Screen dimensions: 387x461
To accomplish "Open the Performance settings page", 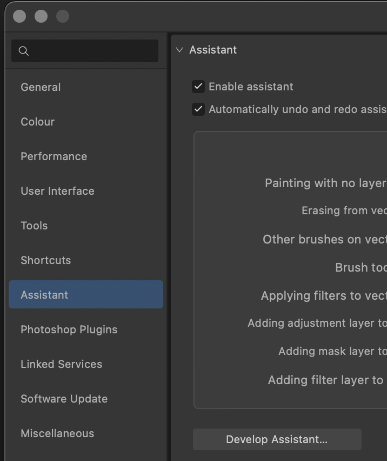I will tap(54, 156).
